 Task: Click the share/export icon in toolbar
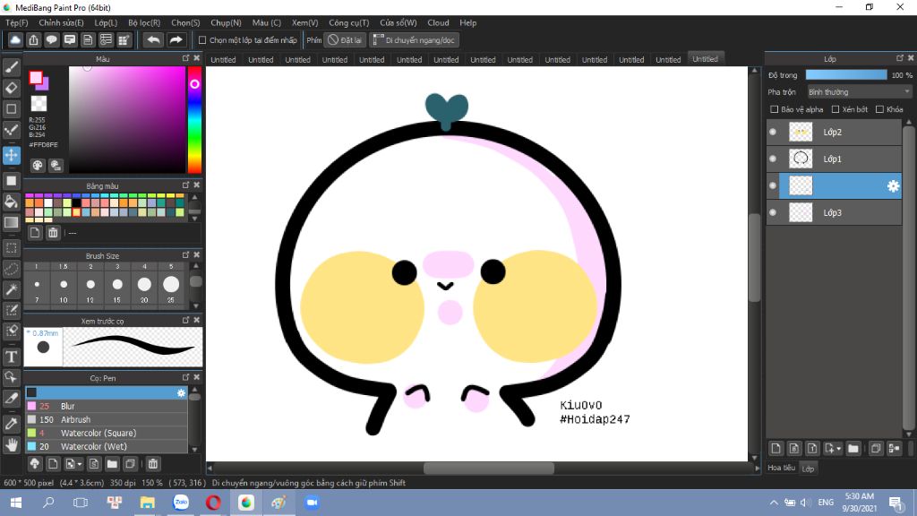[x=33, y=39]
